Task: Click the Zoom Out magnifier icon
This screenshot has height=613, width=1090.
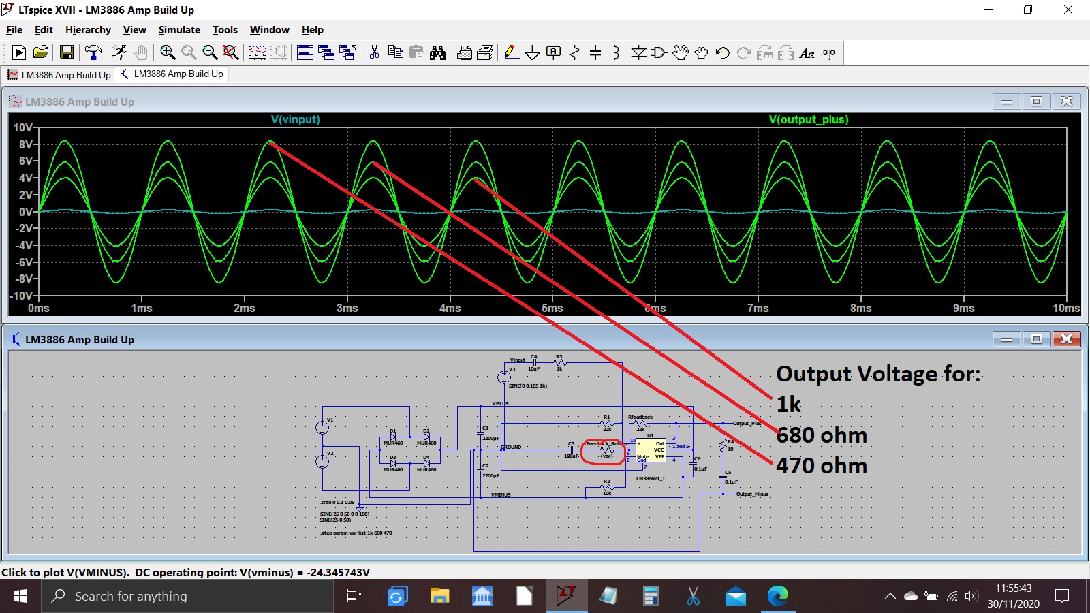Action: pyautogui.click(x=210, y=52)
